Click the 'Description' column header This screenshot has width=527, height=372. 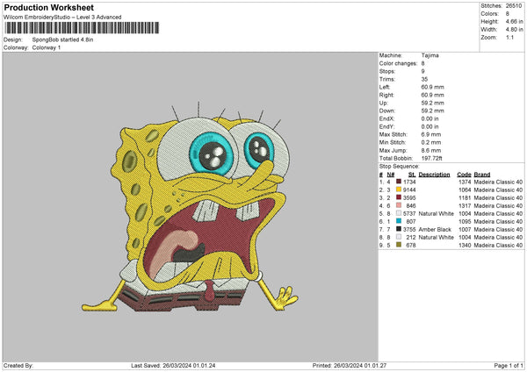[434, 175]
